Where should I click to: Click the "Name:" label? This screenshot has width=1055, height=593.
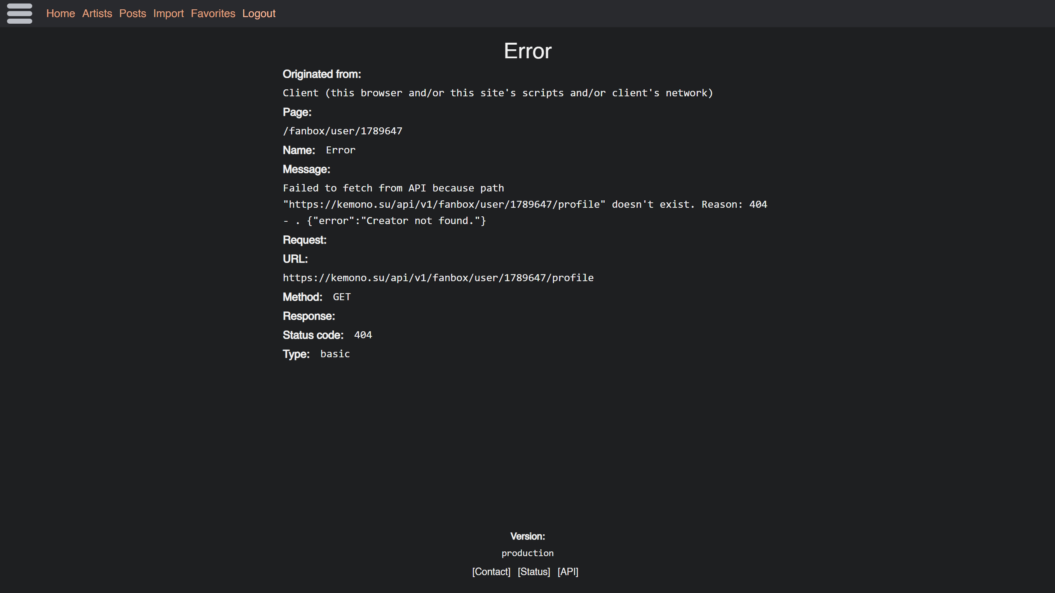(x=298, y=150)
